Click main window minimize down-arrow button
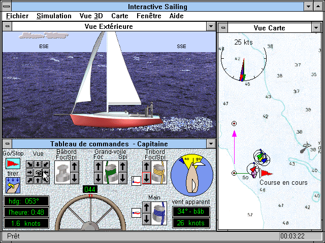Viewport: 325px width, 243px height. click(x=308, y=7)
